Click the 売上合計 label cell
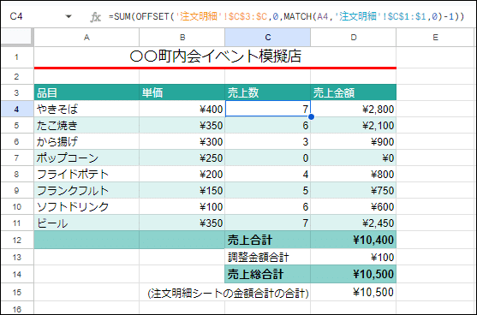The width and height of the screenshot is (477, 315). click(268, 240)
